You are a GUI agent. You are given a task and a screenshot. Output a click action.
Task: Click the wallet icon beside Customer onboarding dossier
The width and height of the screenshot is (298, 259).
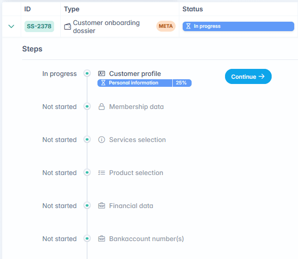[x=67, y=26]
